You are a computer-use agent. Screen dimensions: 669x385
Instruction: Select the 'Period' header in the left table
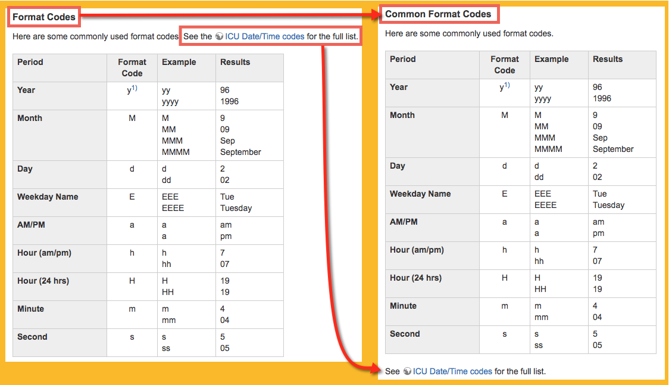[30, 62]
